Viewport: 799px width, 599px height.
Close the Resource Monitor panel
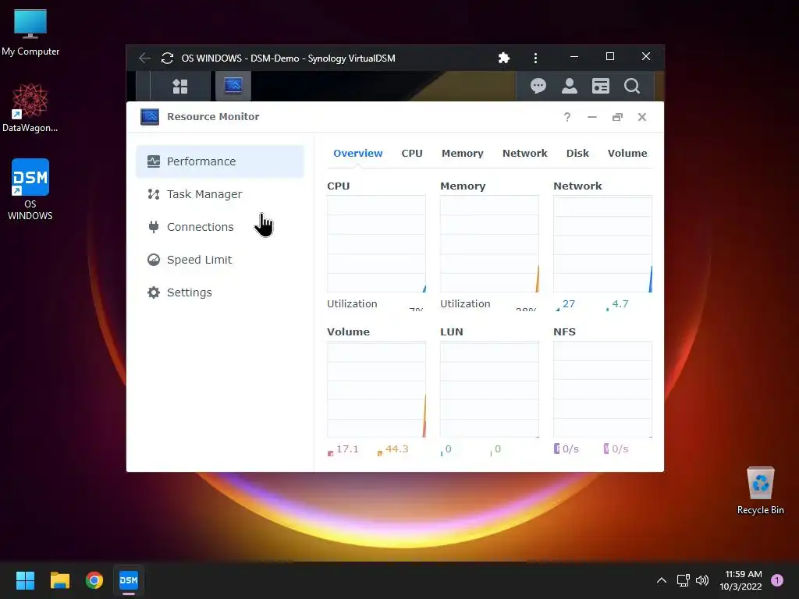[642, 117]
